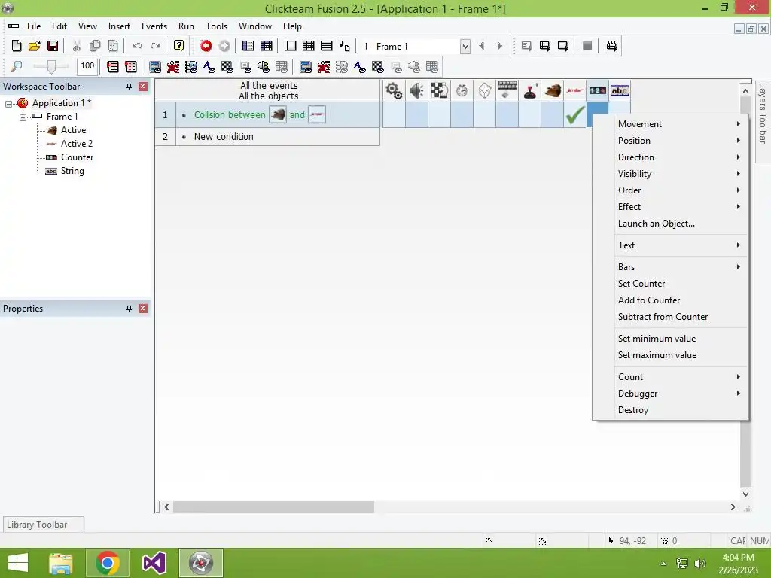This screenshot has height=578, width=771.
Task: Open a file with the folder icon
Action: pos(35,46)
